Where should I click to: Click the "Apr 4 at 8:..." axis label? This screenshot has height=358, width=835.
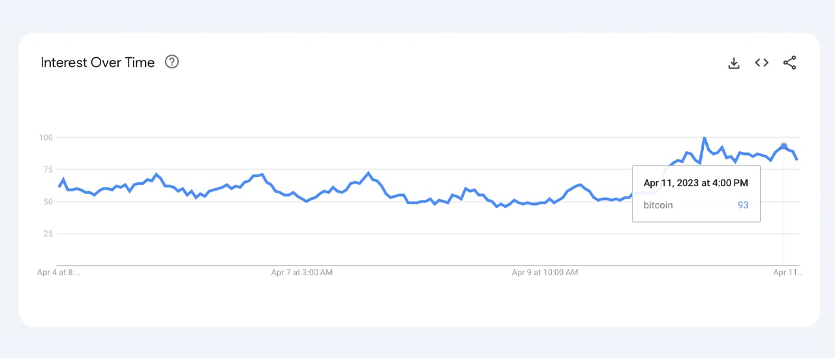point(59,273)
